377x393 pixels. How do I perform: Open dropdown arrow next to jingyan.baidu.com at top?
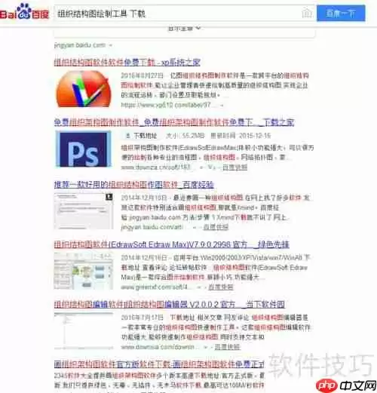click(x=110, y=45)
